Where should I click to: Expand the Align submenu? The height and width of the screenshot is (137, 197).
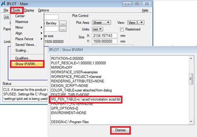click(x=27, y=33)
